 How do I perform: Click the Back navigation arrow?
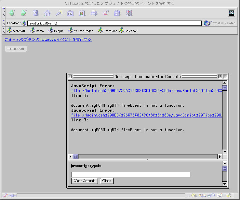pyautogui.click(x=12, y=13)
